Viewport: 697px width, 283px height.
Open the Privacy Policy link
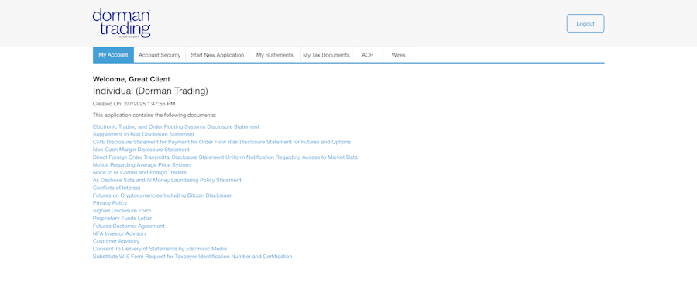pyautogui.click(x=110, y=203)
